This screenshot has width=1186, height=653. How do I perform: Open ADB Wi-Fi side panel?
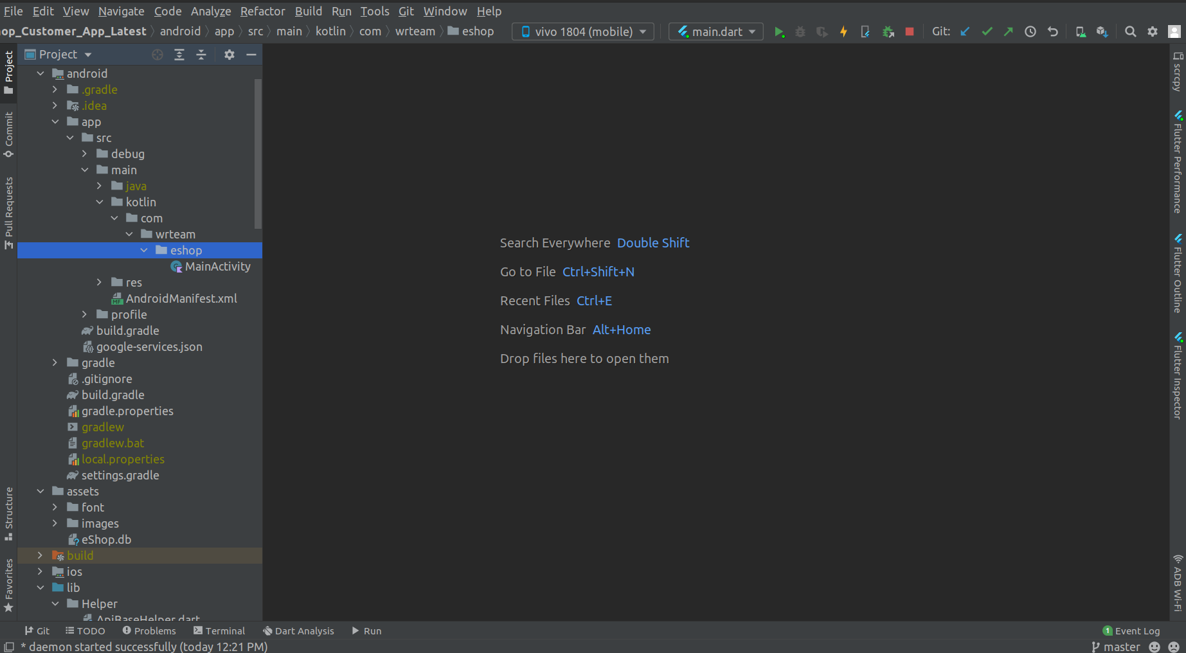(1178, 583)
